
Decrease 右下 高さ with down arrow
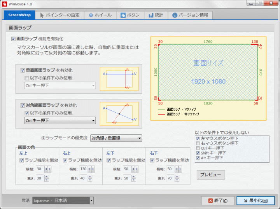coord(177,180)
